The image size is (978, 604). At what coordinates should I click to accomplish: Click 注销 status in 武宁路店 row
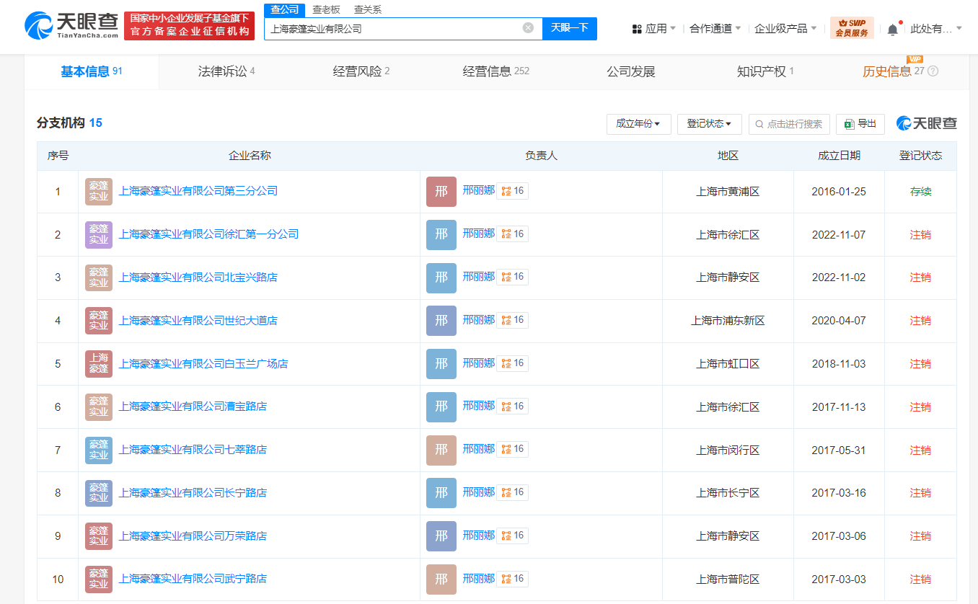(x=920, y=579)
